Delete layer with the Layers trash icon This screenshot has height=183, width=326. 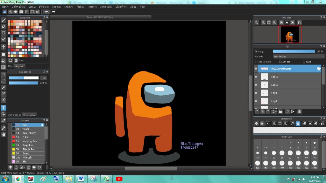(300, 112)
